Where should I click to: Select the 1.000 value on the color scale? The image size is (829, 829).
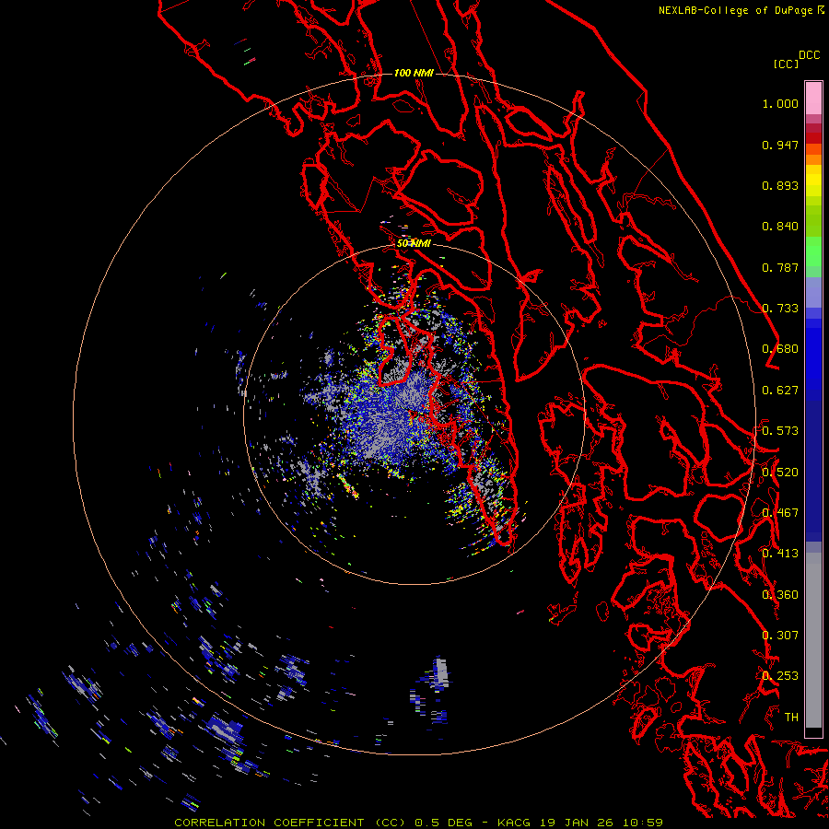coord(780,103)
